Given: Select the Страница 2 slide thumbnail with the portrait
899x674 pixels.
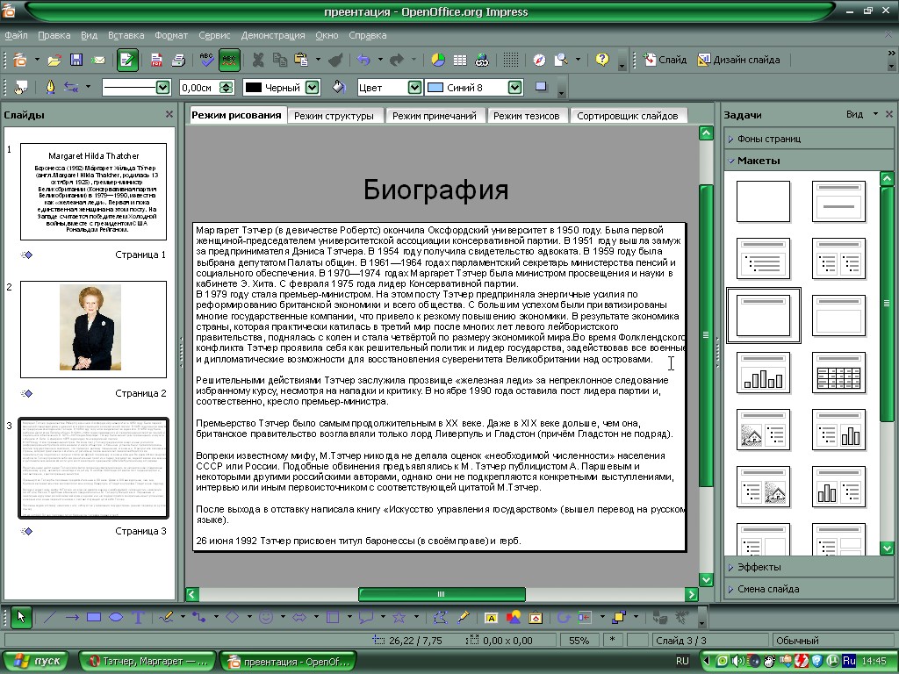Looking at the screenshot, I should [93, 330].
